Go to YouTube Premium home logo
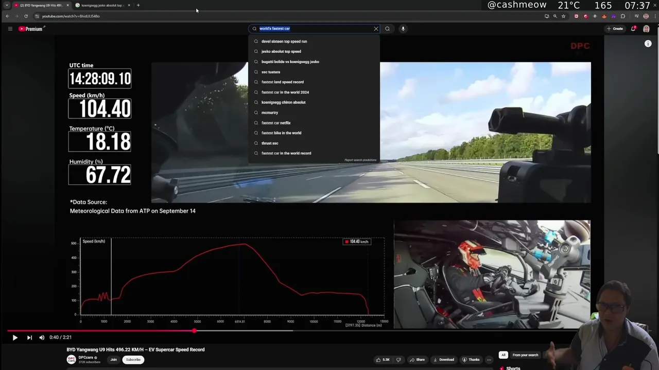The width and height of the screenshot is (659, 370). (x=31, y=29)
